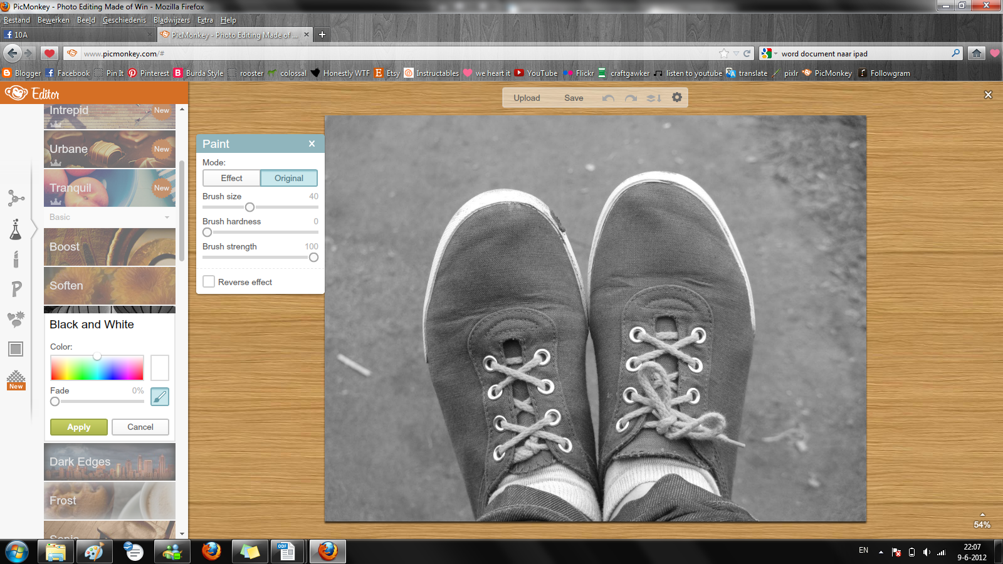Go back with the browser back arrow
Image resolution: width=1003 pixels, height=564 pixels.
tap(13, 53)
